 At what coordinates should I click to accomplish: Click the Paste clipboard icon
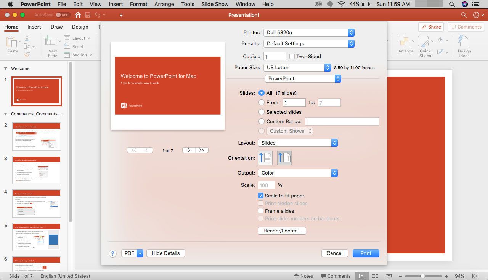tap(13, 42)
